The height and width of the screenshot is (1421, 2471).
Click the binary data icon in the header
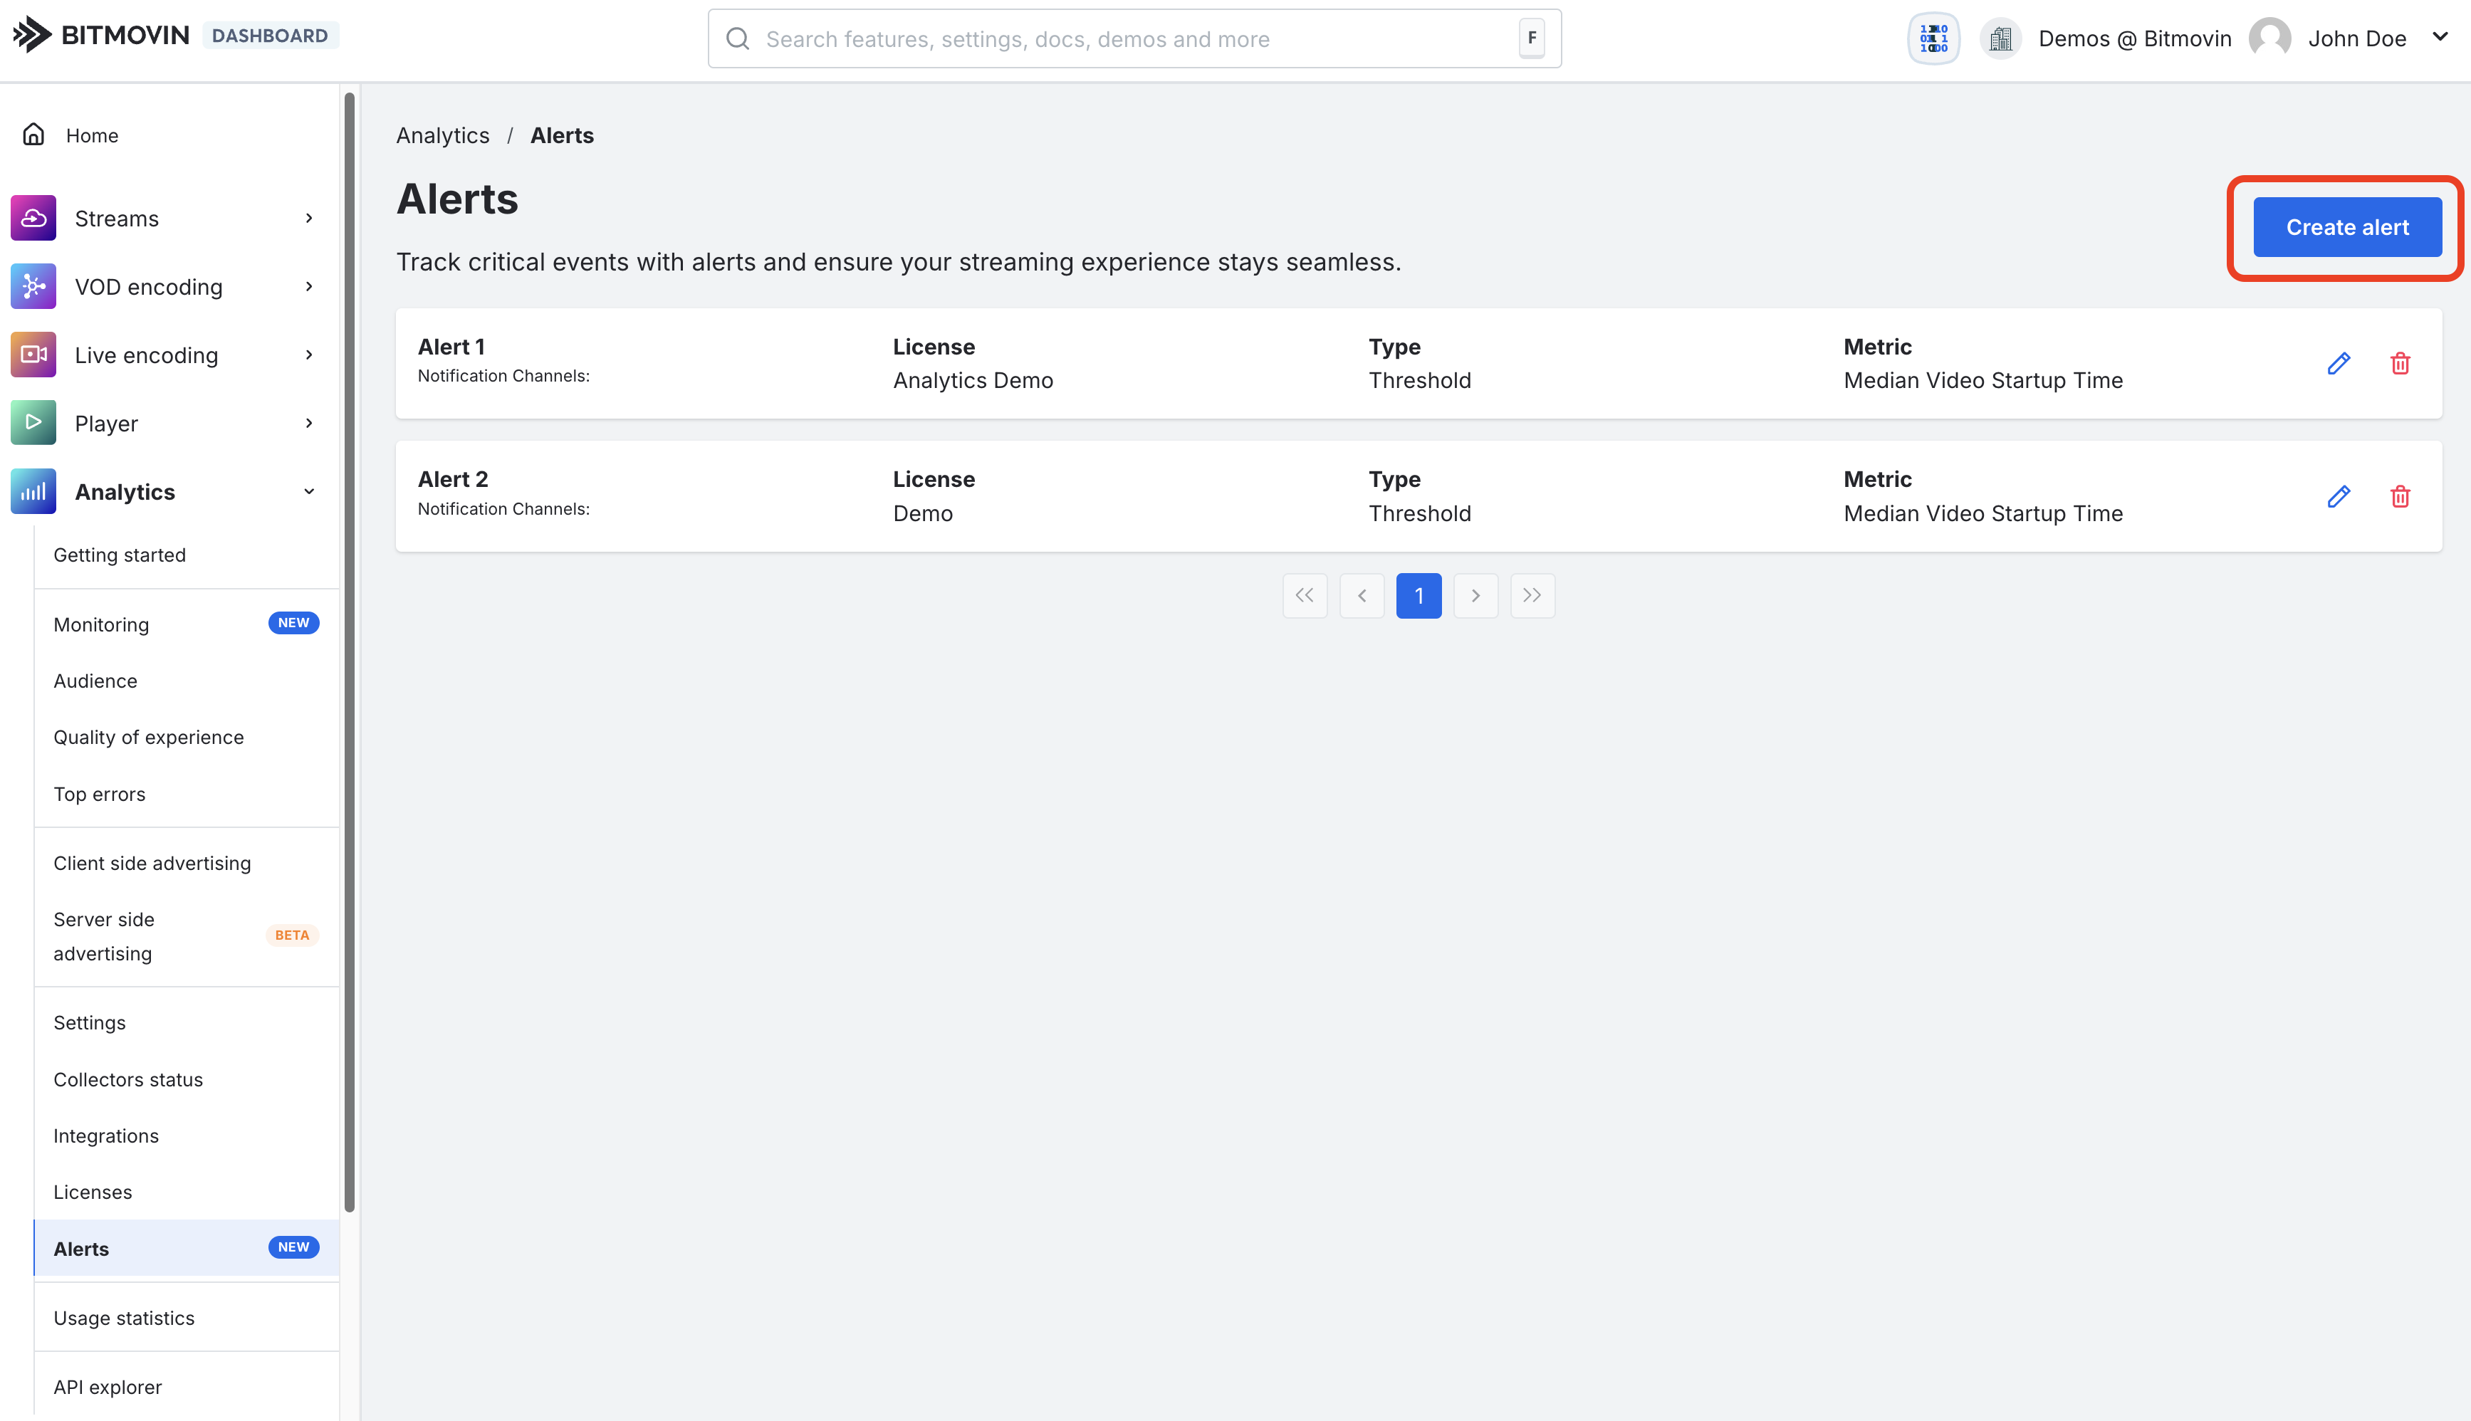(x=1933, y=39)
